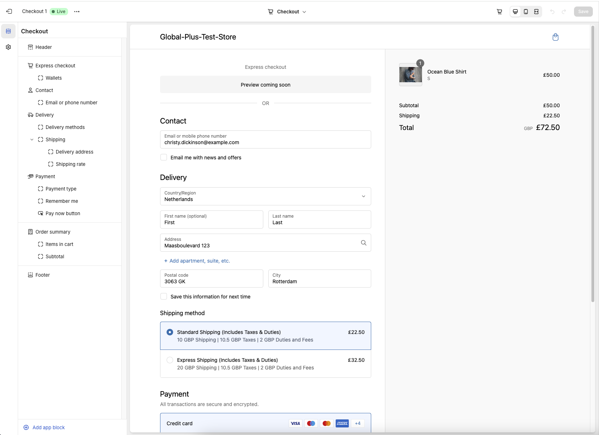Click the Save button
Image resolution: width=599 pixels, height=435 pixels.
tap(583, 12)
